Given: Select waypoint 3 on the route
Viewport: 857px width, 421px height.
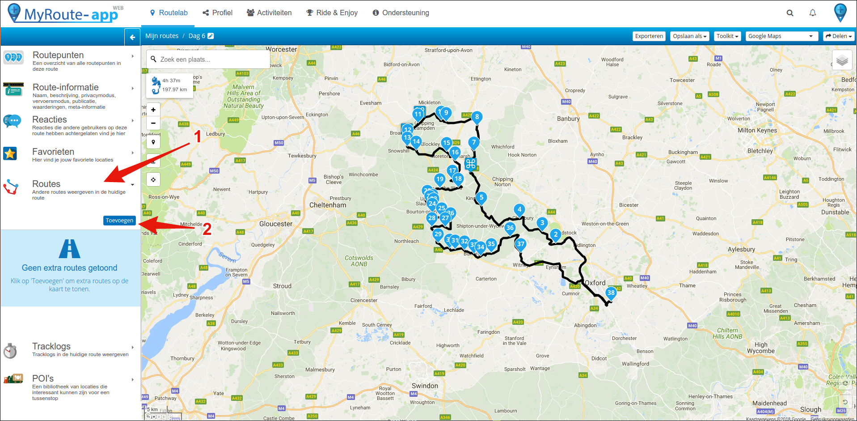Looking at the screenshot, I should point(542,223).
